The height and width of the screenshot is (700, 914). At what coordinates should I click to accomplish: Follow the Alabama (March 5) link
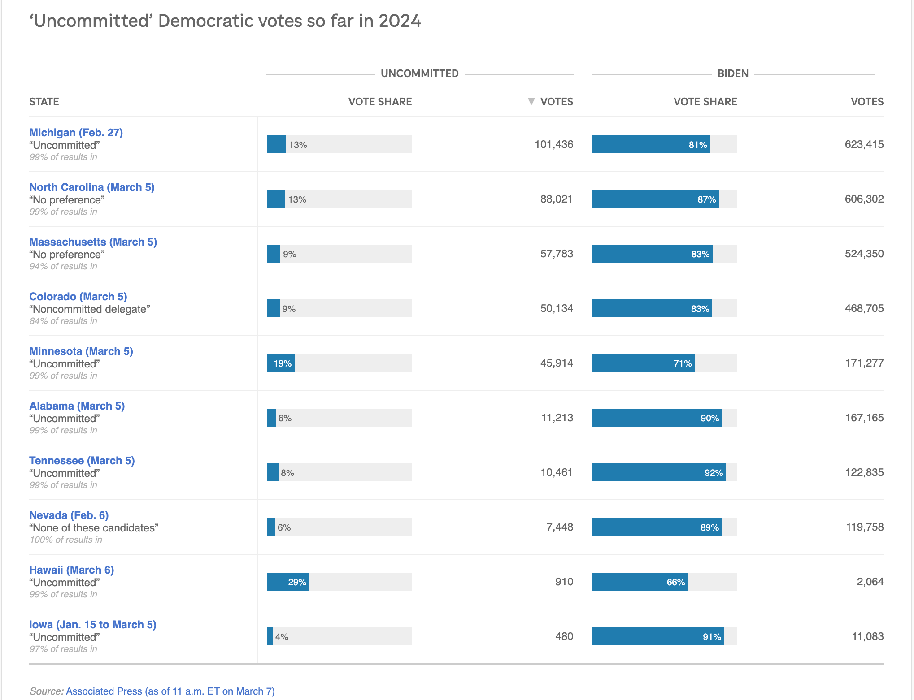click(77, 406)
